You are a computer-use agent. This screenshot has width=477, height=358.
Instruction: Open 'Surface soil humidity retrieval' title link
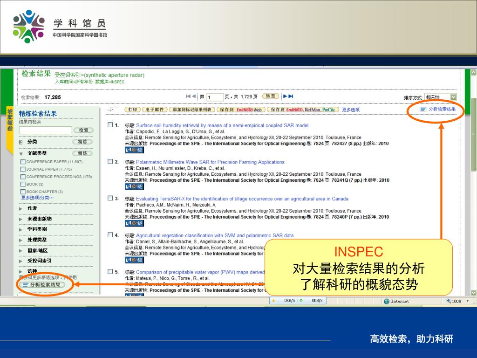point(222,125)
